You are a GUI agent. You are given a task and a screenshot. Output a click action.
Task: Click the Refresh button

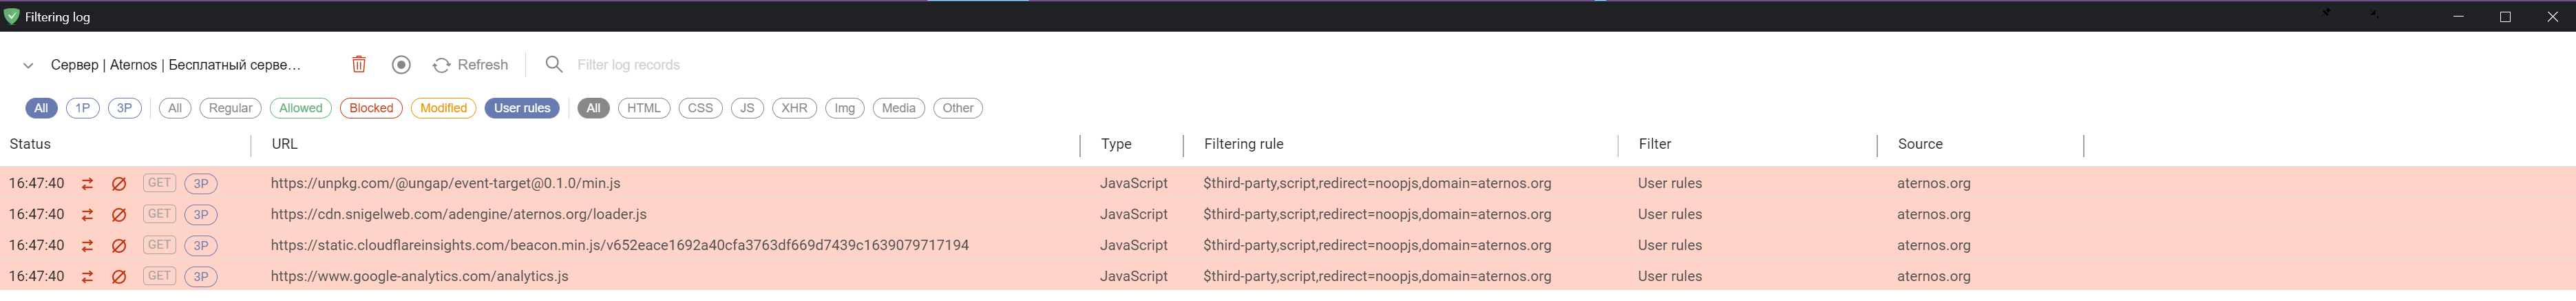470,65
